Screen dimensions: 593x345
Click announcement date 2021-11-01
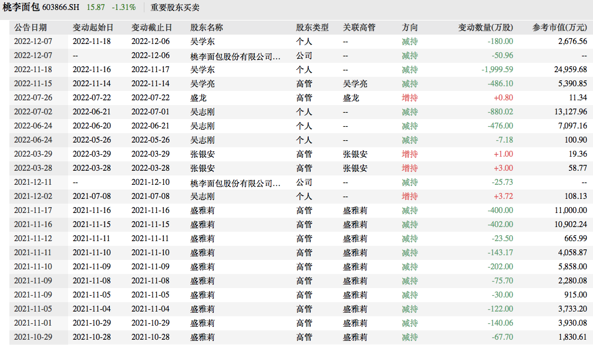(33, 323)
